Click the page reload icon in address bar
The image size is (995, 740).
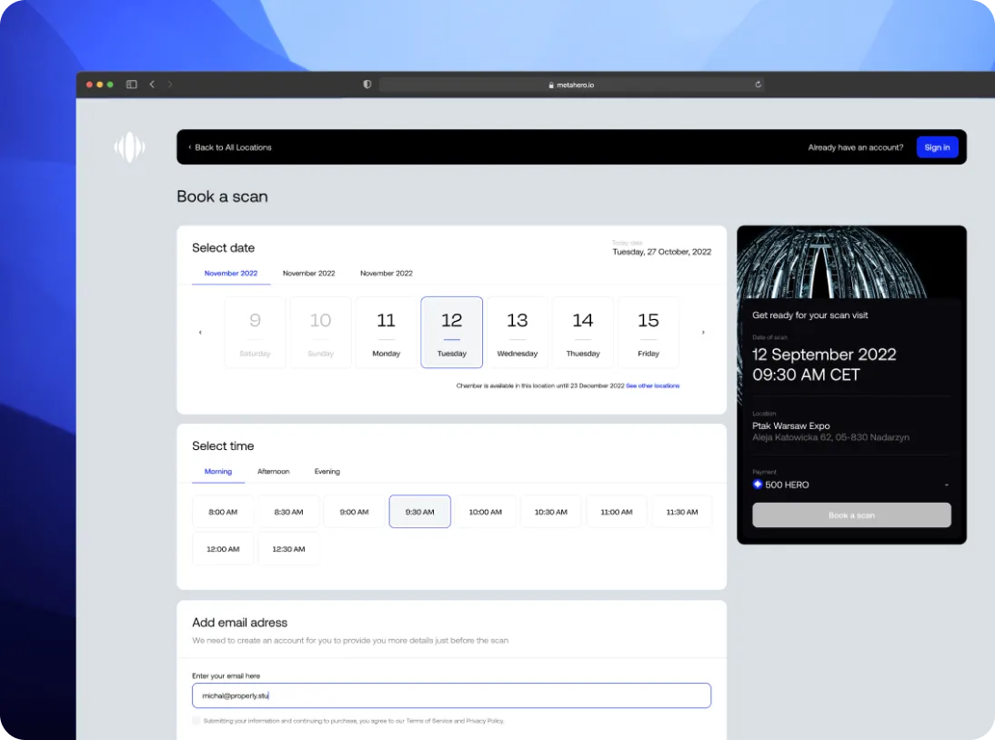pyautogui.click(x=758, y=84)
